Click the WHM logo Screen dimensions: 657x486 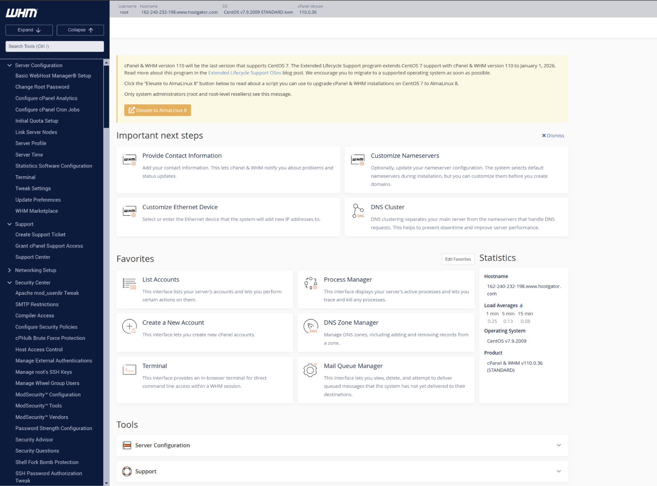click(x=22, y=13)
